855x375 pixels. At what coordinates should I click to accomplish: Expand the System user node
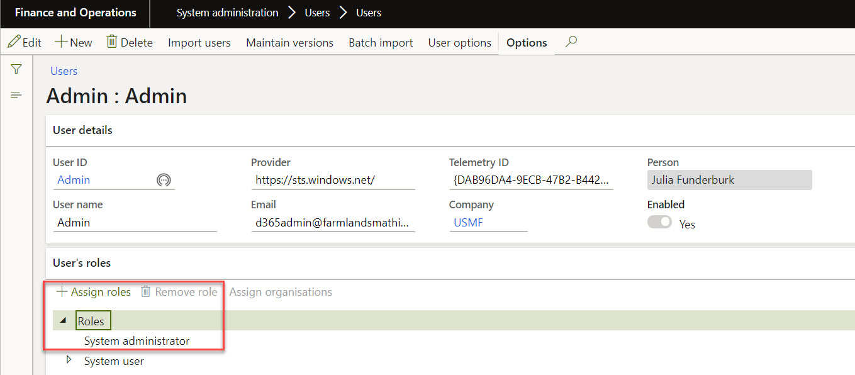pyautogui.click(x=69, y=361)
